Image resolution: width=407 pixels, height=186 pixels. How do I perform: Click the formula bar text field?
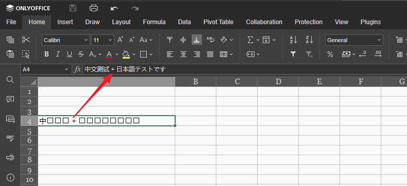pyautogui.click(x=244, y=69)
